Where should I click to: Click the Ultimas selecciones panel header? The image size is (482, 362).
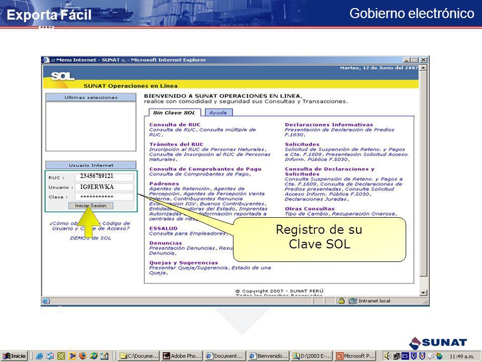91,97
